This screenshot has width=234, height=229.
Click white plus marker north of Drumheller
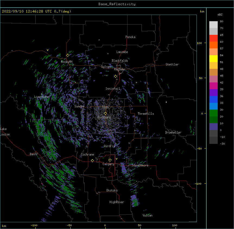[x=166, y=102]
